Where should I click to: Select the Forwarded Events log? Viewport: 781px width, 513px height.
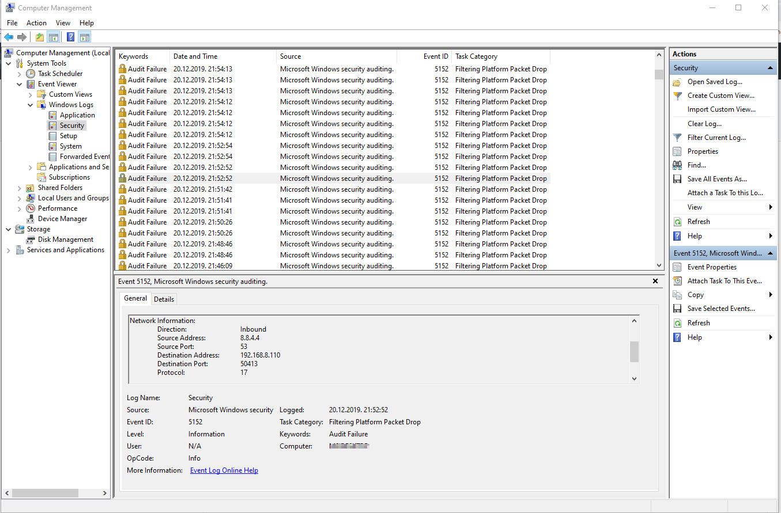click(x=84, y=157)
